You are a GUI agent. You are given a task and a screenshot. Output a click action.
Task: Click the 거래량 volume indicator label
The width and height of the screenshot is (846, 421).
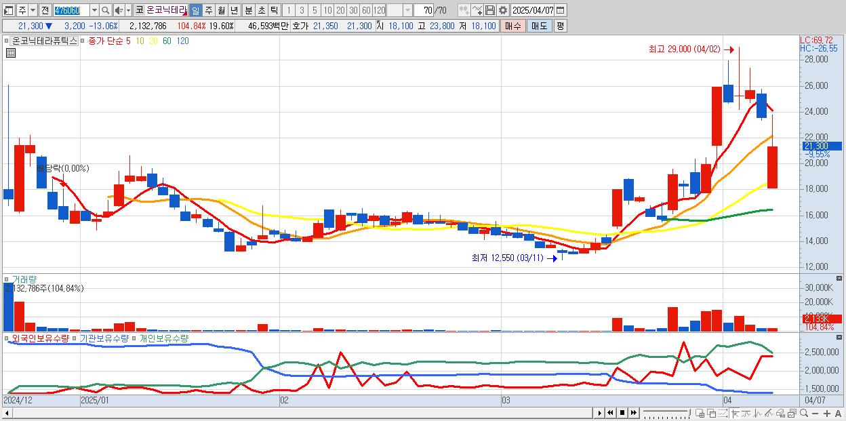coord(24,279)
